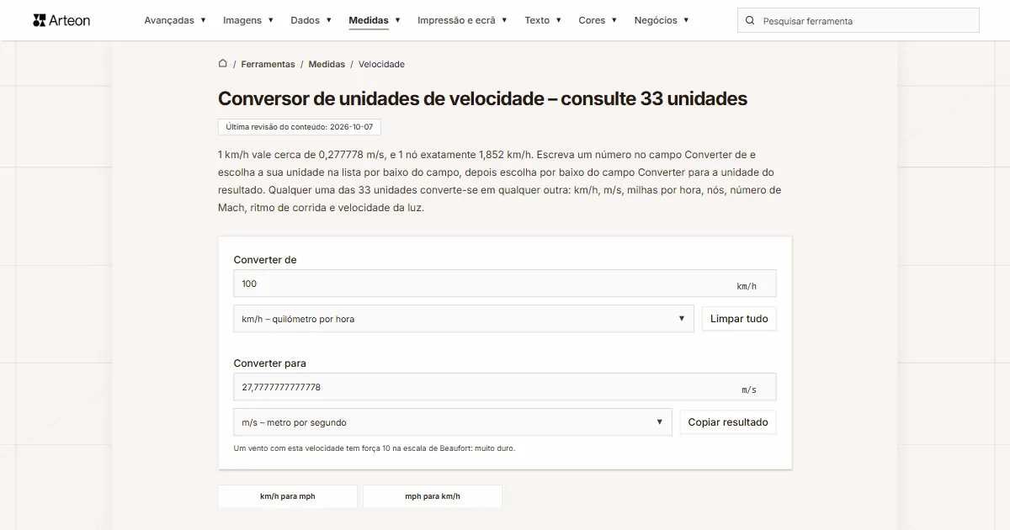The image size is (1010, 530).
Task: Expand the Imagens menu
Action: [248, 20]
